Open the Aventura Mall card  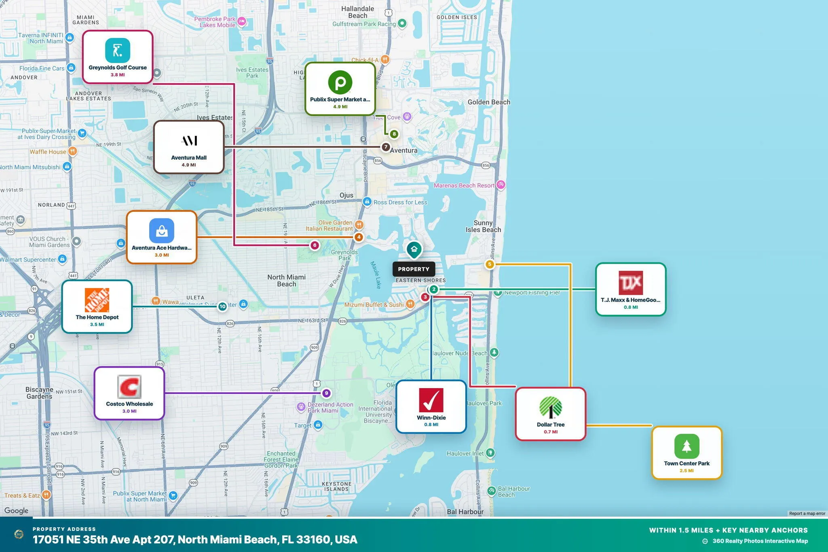[189, 147]
